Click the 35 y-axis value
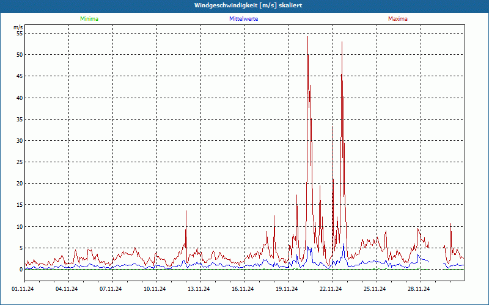The image size is (489, 305). point(20,119)
